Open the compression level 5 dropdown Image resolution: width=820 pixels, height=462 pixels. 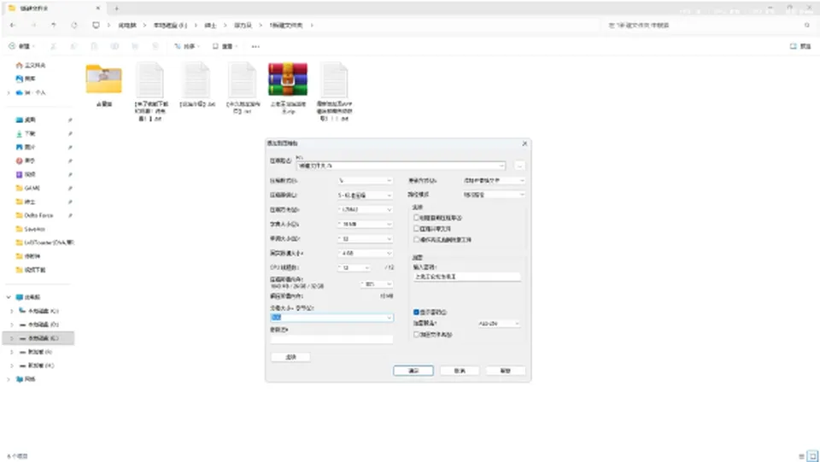point(365,195)
